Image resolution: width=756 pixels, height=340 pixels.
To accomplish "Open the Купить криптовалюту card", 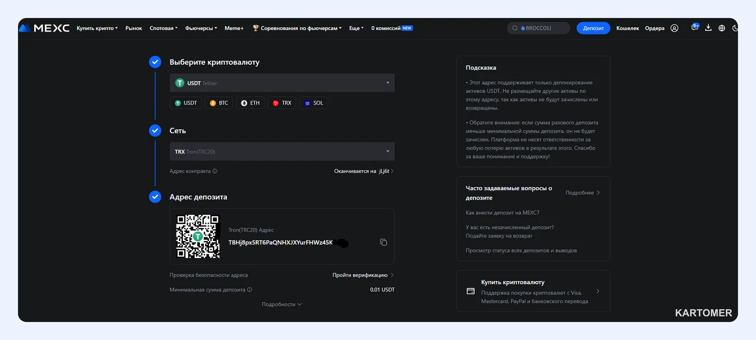I will [533, 291].
